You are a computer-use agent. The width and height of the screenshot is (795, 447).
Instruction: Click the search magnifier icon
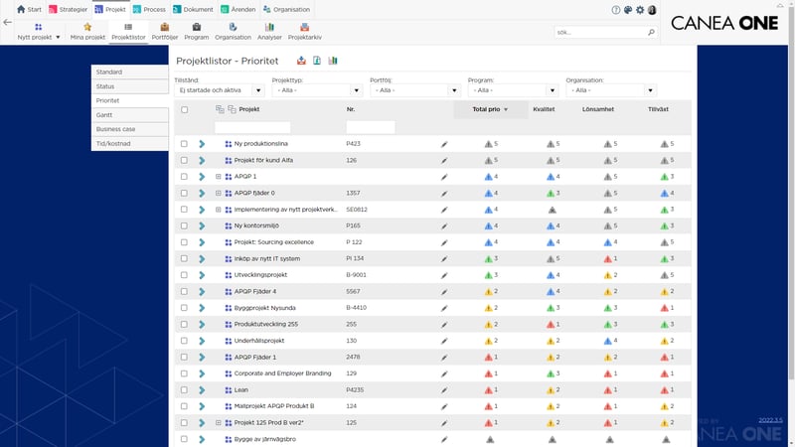coord(651,32)
